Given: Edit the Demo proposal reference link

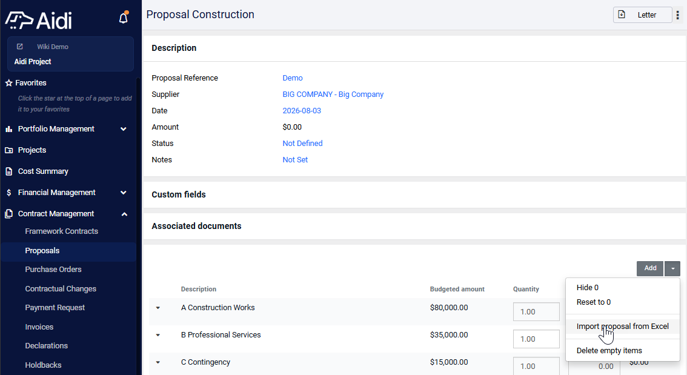Looking at the screenshot, I should tap(292, 78).
